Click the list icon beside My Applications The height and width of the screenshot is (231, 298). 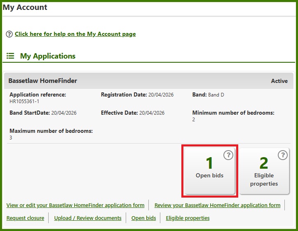[10, 56]
